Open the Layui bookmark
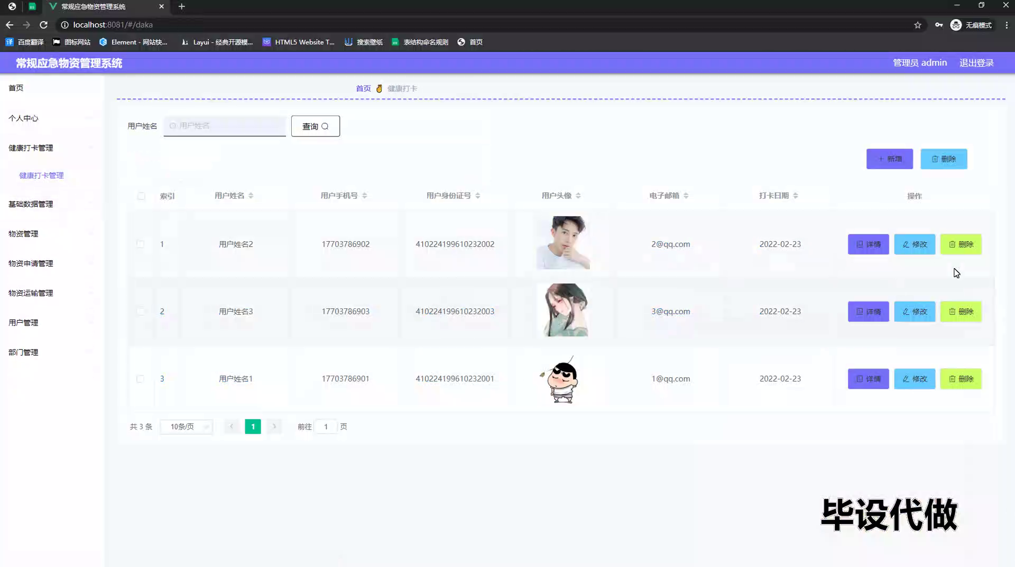This screenshot has height=567, width=1015. tap(217, 42)
